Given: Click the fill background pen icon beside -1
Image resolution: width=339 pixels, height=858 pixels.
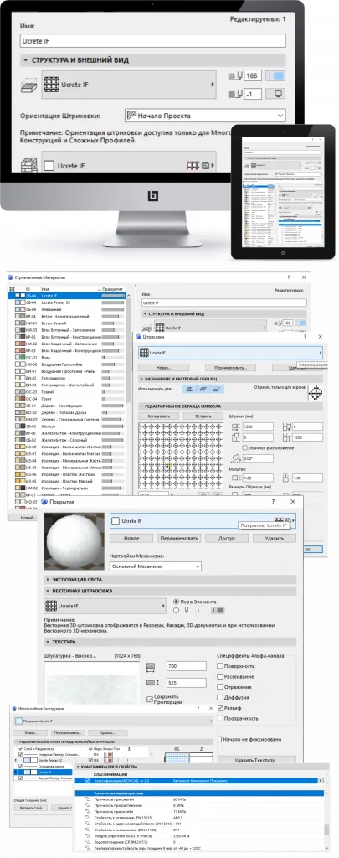Looking at the screenshot, I should click(236, 94).
